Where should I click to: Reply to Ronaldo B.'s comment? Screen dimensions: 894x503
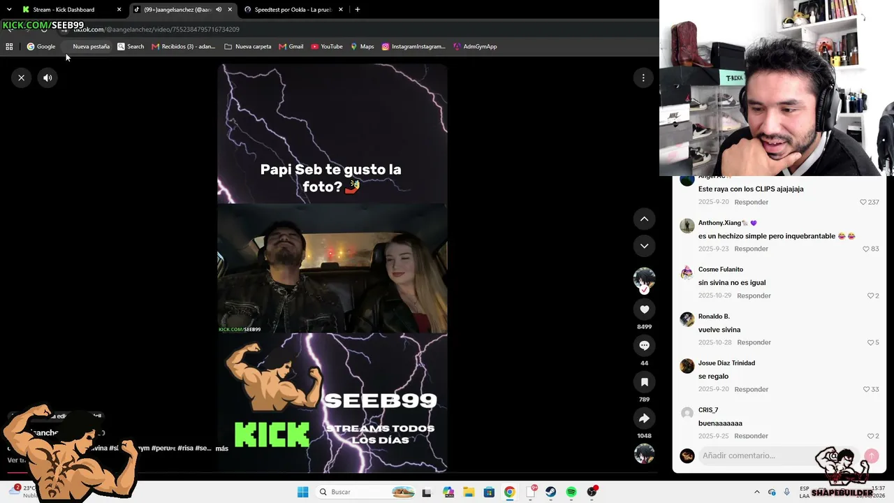[754, 342]
